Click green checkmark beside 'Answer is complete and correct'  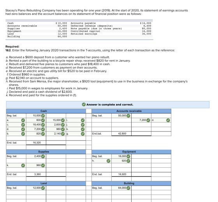(84, 105)
